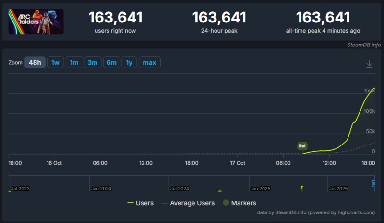Set chart zoom to 1m
384x223 pixels.
pyautogui.click(x=74, y=63)
